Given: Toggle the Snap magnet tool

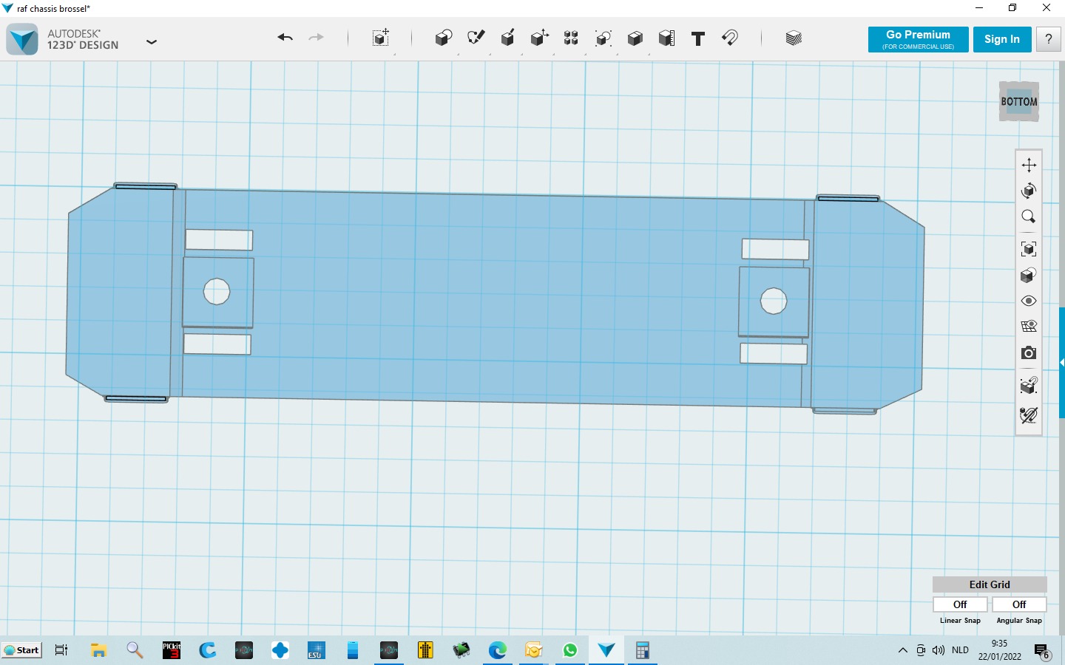Looking at the screenshot, I should 730,38.
